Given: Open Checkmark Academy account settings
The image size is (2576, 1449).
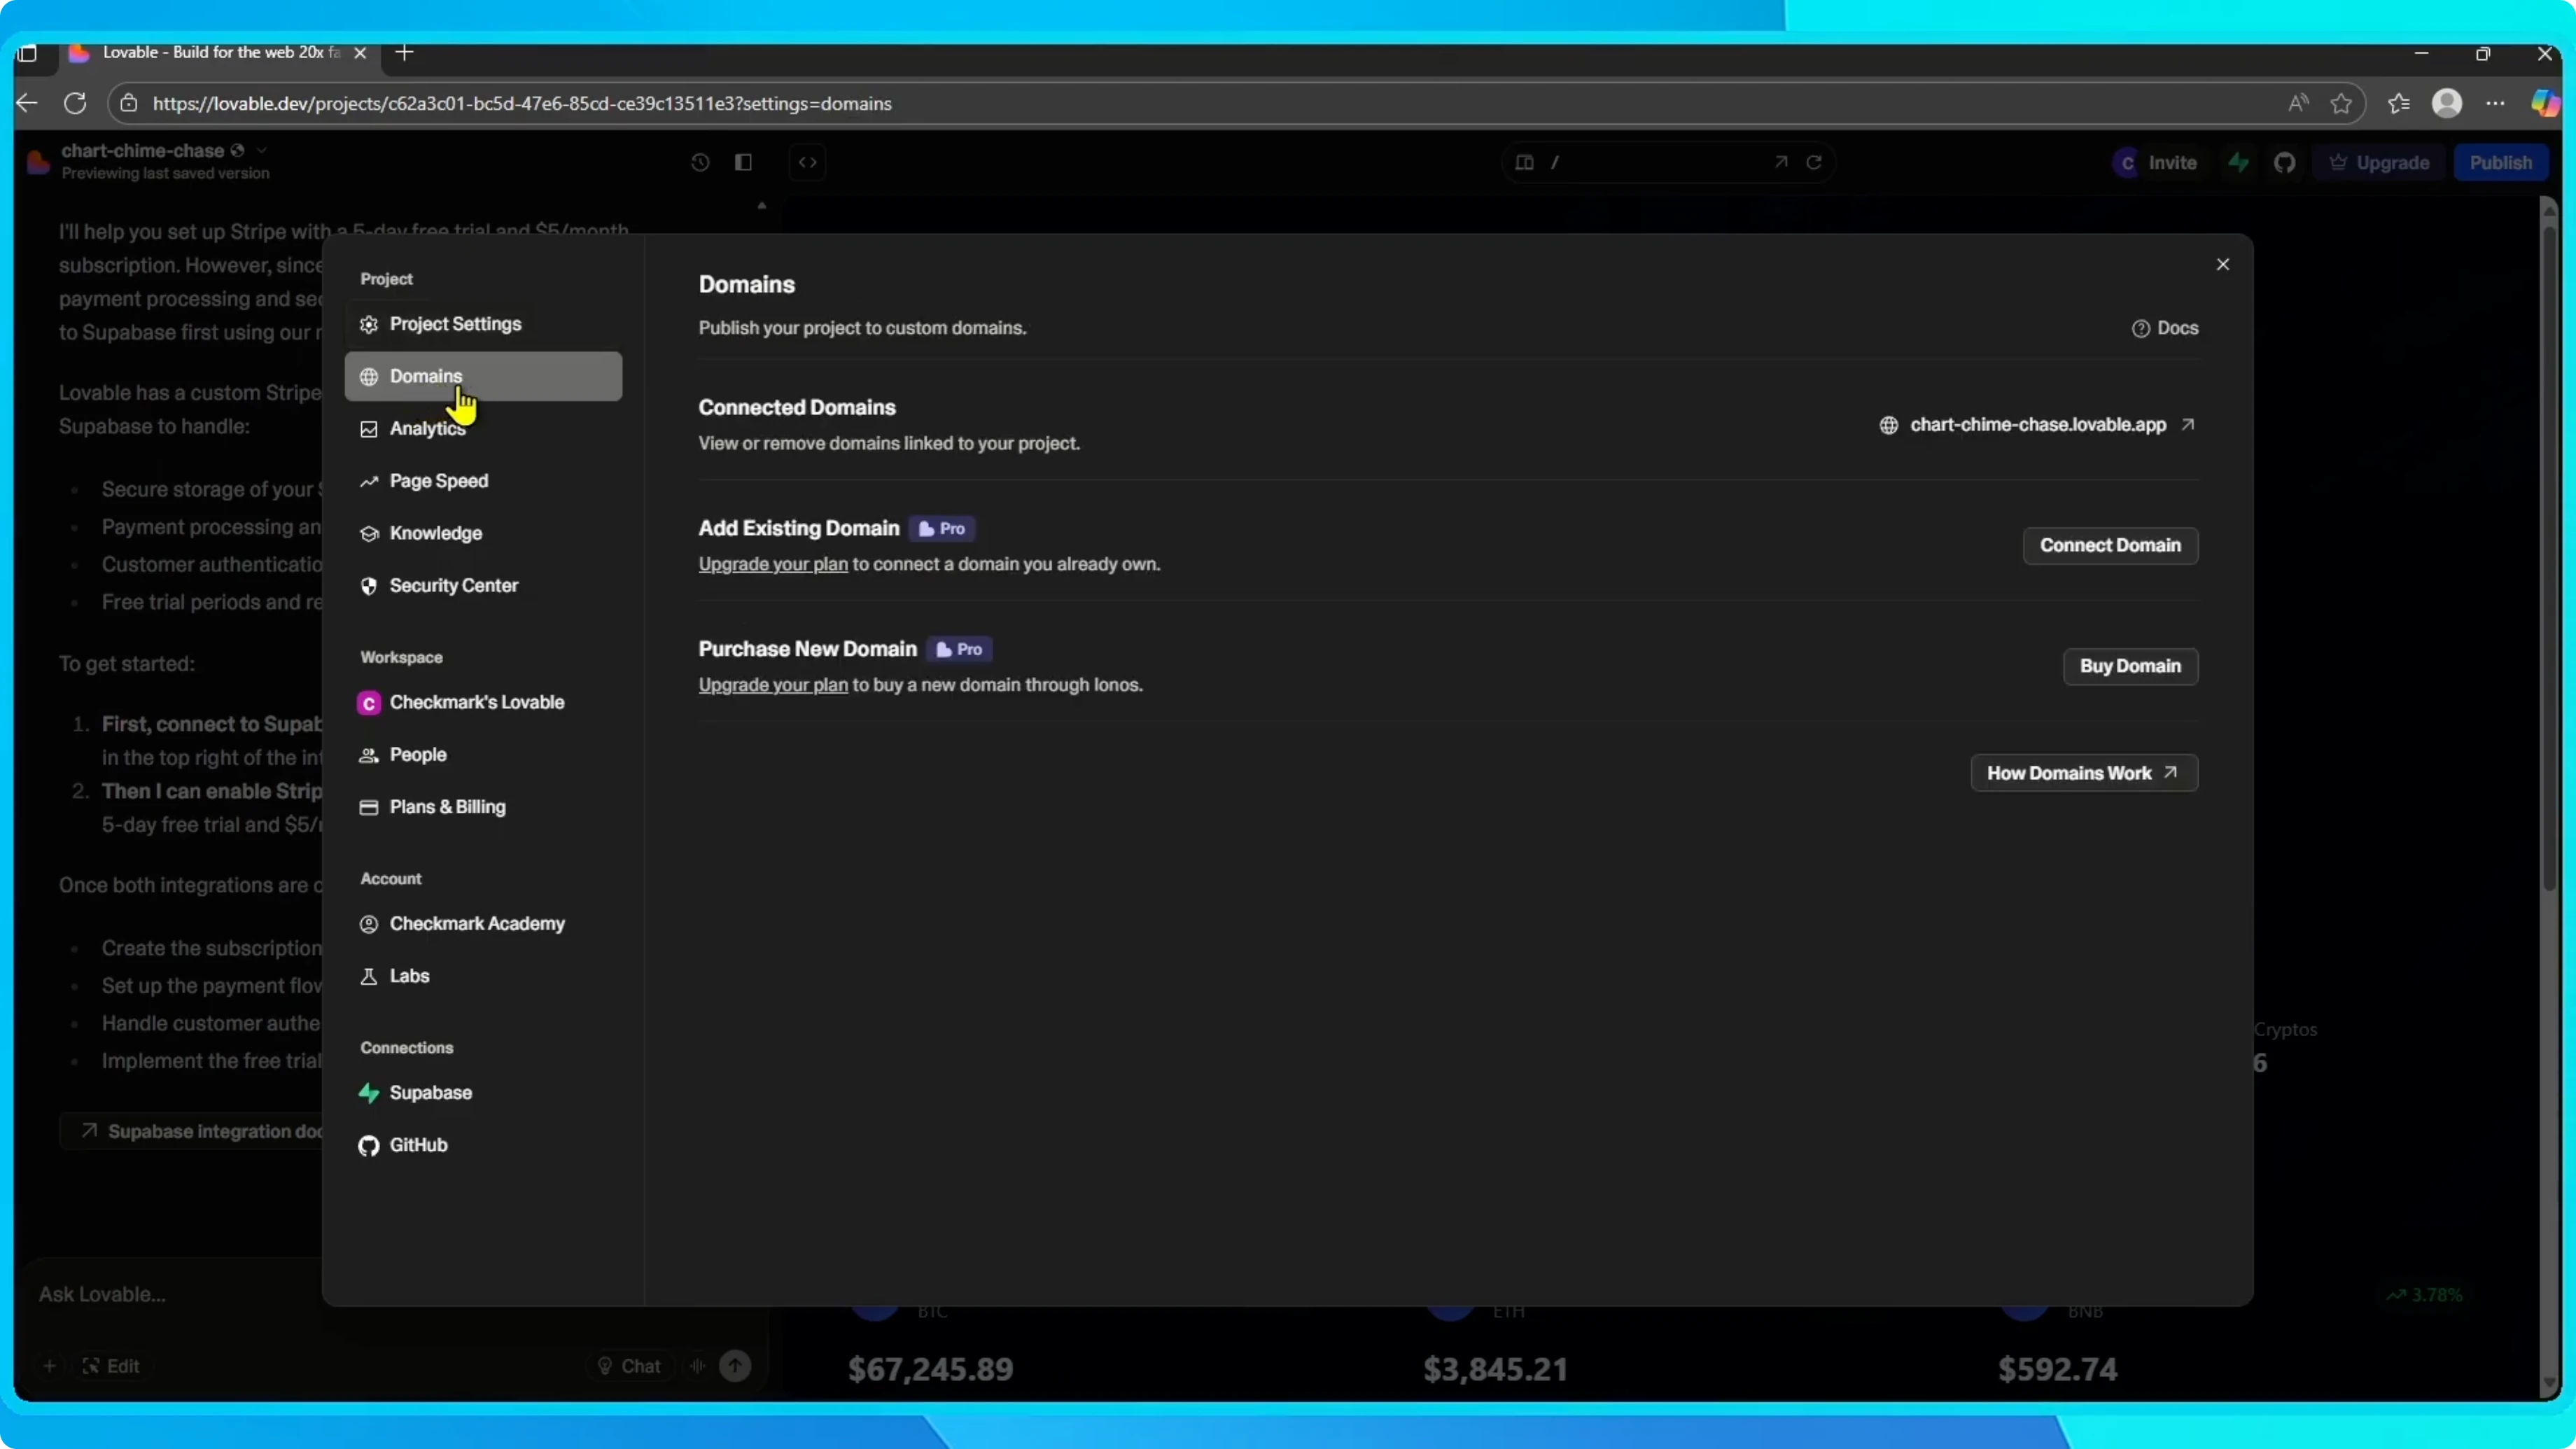Looking at the screenshot, I should tap(483, 924).
